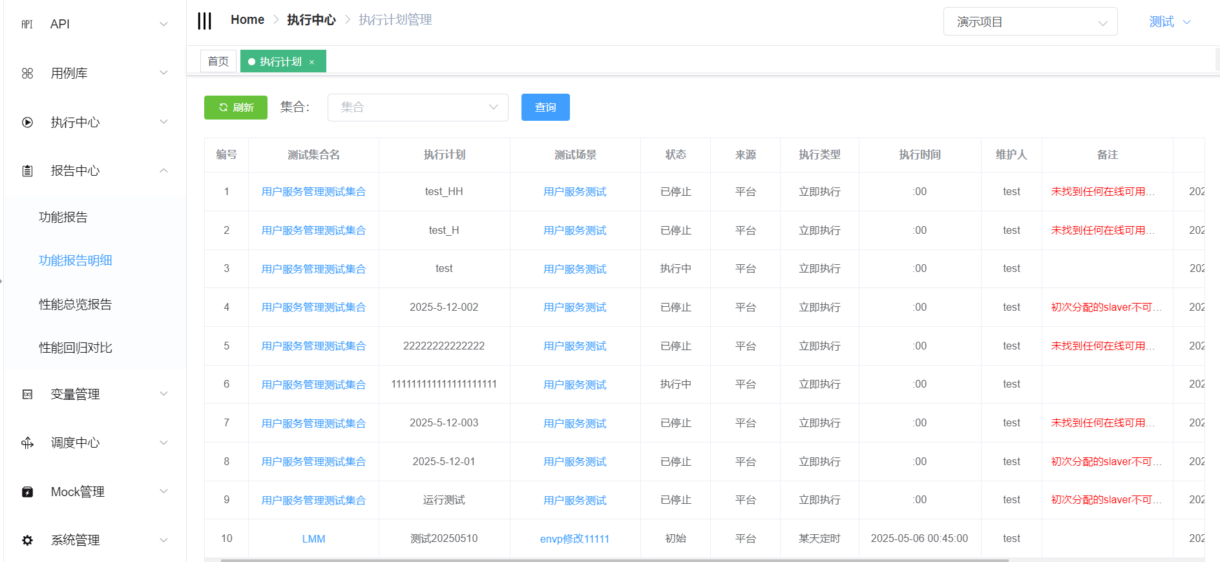The width and height of the screenshot is (1220, 562).
Task: Open the 演示项目 project dropdown
Action: 1030,22
